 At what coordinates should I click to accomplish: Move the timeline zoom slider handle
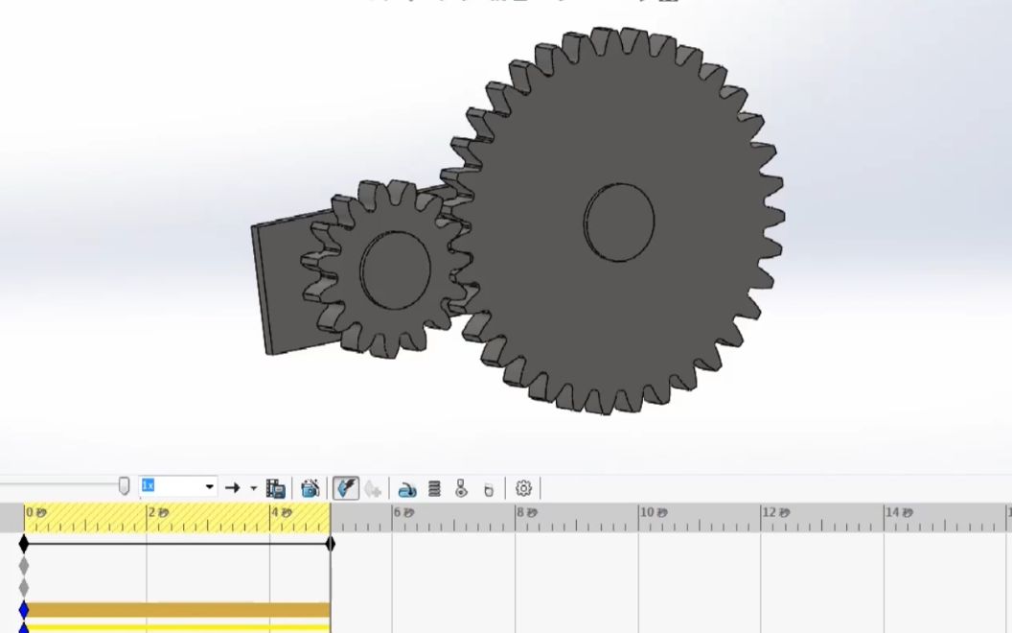click(x=125, y=486)
